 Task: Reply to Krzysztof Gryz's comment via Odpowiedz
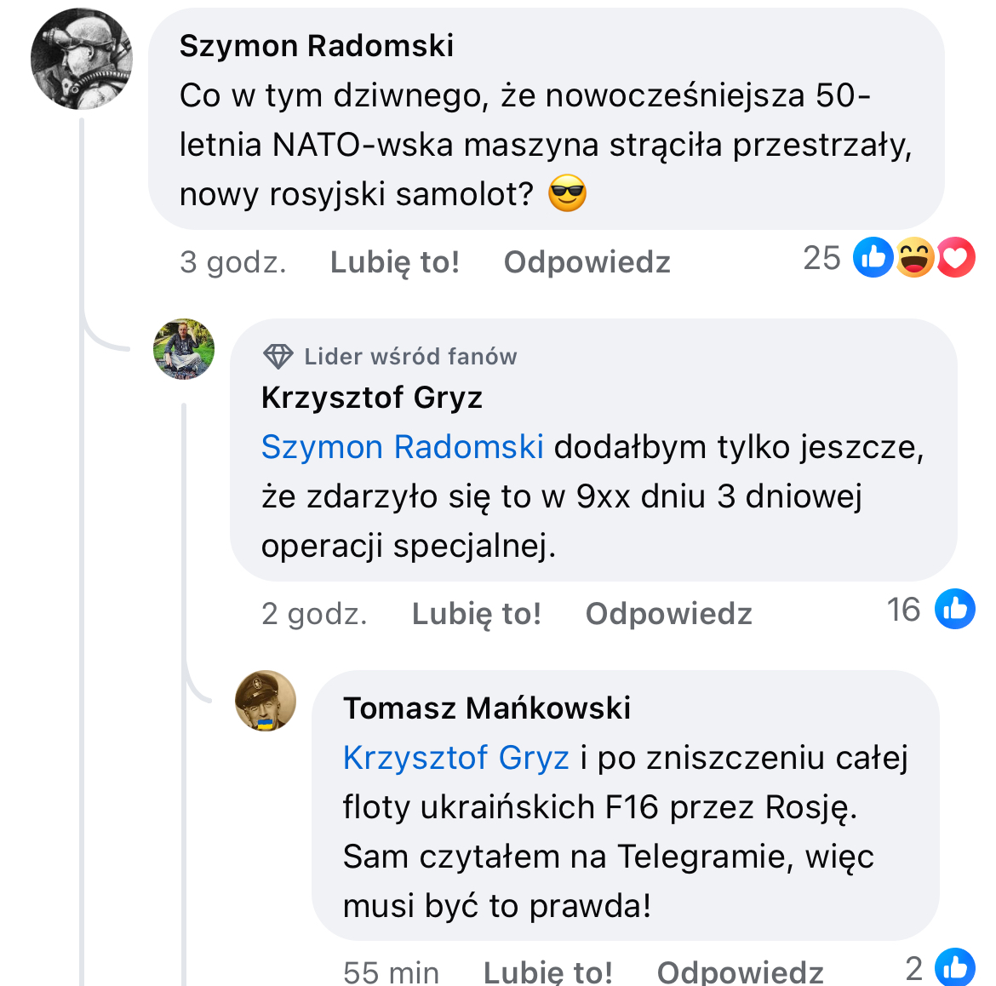(669, 614)
